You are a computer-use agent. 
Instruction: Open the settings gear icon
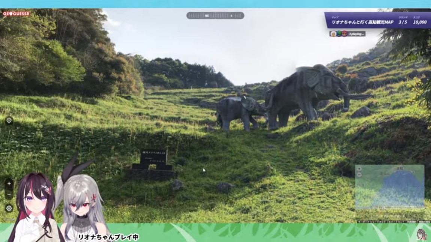click(9, 208)
